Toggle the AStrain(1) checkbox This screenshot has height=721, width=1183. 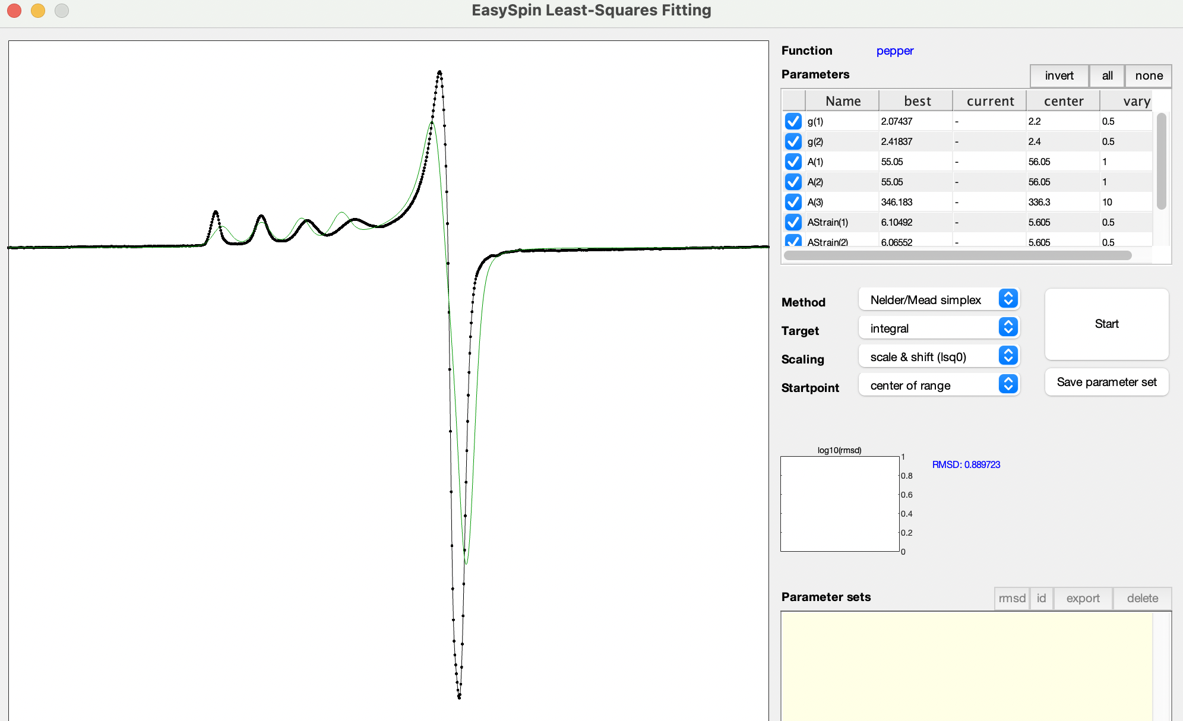[793, 222]
